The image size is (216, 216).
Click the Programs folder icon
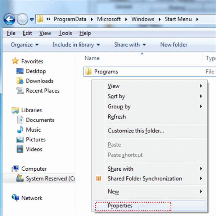88,71
